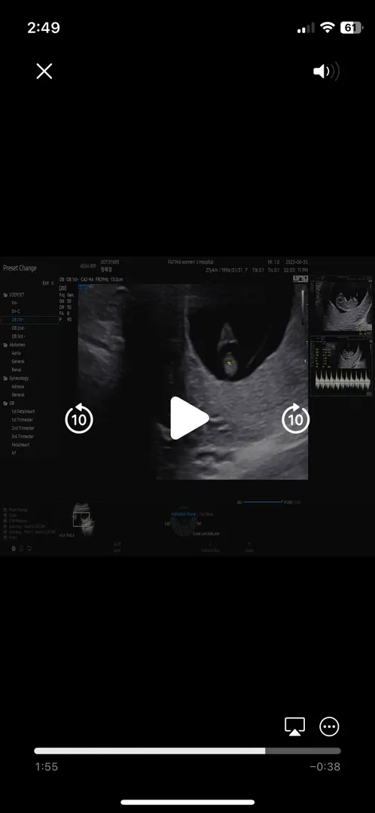Click the 2023-06-30 date in header
375x813 pixels.
coord(297,263)
